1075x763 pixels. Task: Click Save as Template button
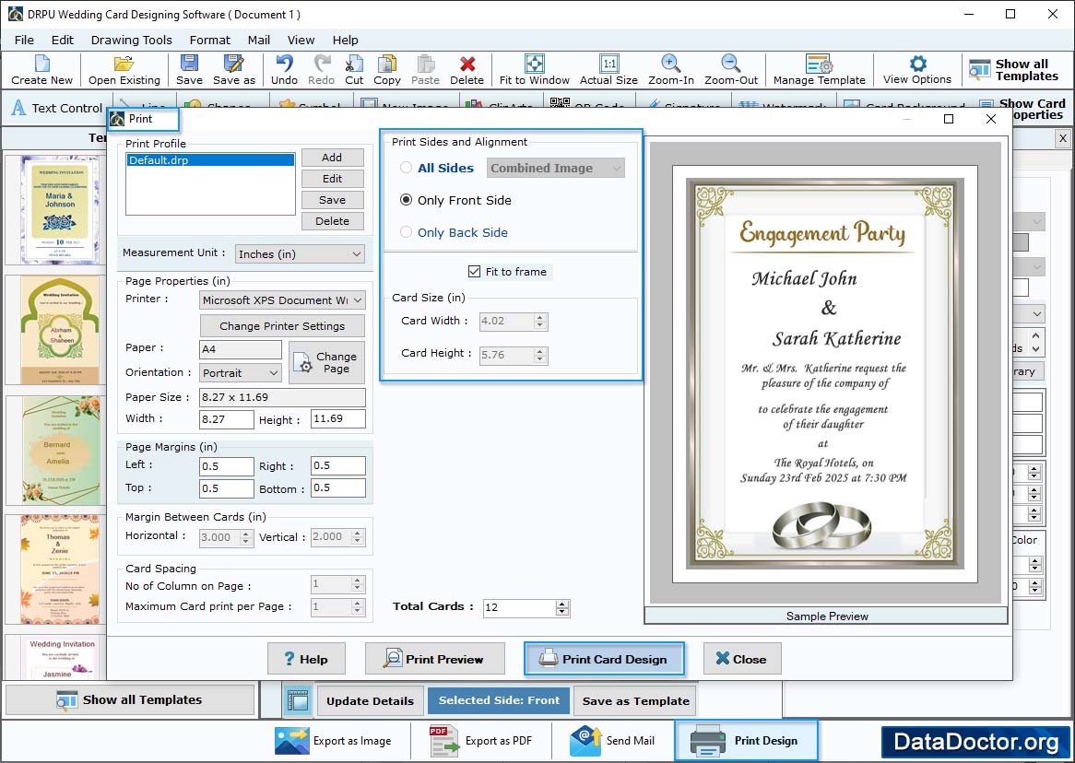[x=635, y=700]
